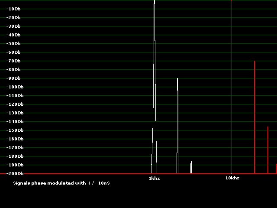Click the -40Db axis label
Image resolution: width=277 pixels, height=208 pixels.
13,35
